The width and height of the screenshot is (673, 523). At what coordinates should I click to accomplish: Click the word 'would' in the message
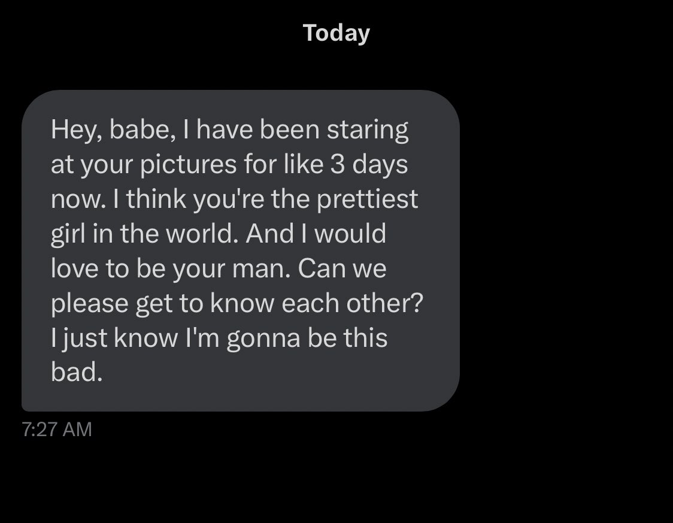(350, 234)
